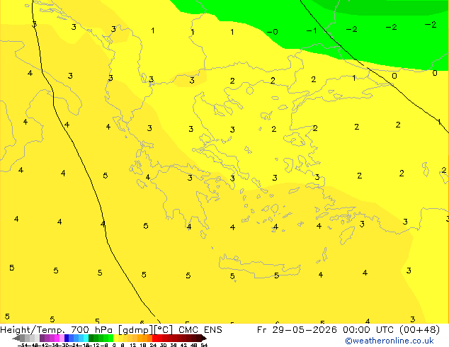Image resolution: width=449 pixels, height=347 pixels.
Task: Click the dark maroon right arrow of the color scale
Action: click(204, 338)
